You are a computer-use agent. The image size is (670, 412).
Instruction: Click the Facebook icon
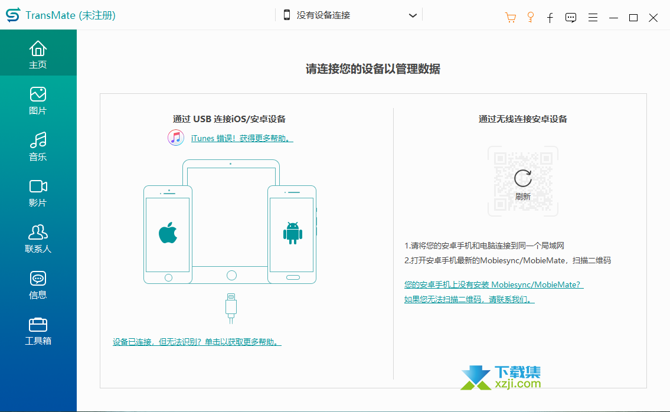coord(550,18)
